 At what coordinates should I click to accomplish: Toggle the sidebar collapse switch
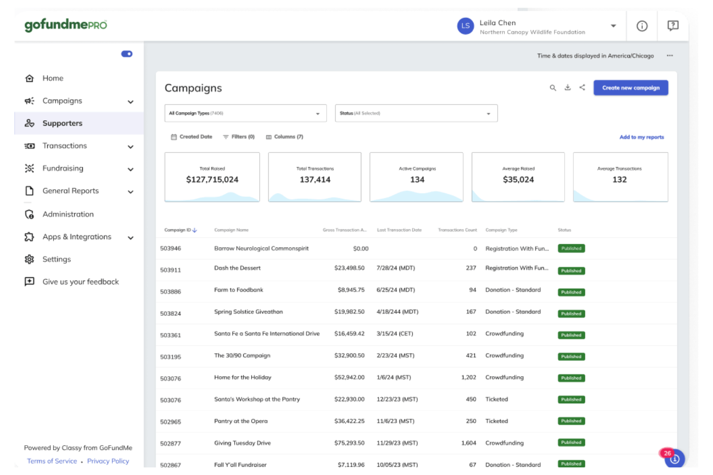click(127, 53)
